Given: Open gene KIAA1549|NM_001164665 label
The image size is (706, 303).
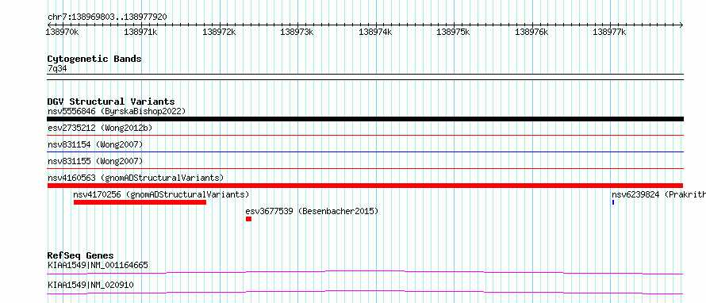Looking at the screenshot, I should [x=98, y=265].
